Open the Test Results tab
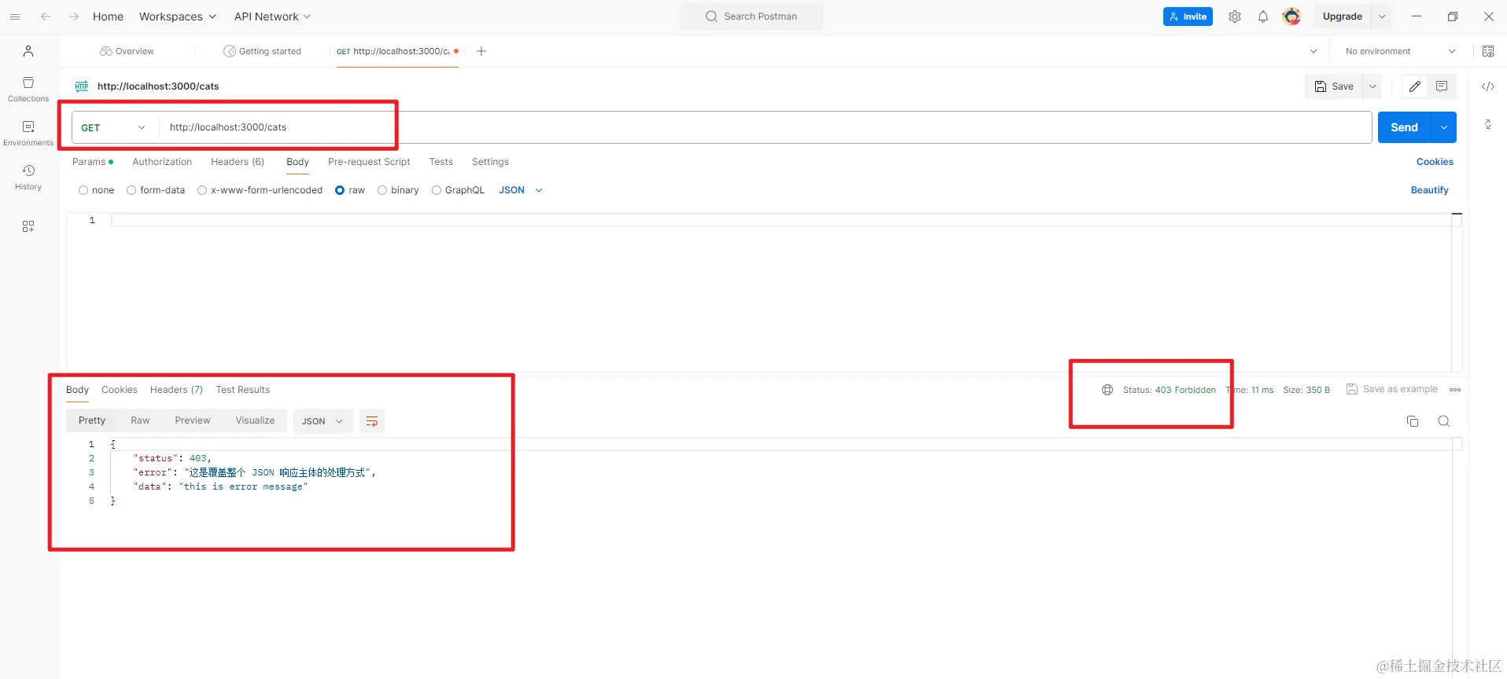Image resolution: width=1507 pixels, height=679 pixels. (243, 390)
